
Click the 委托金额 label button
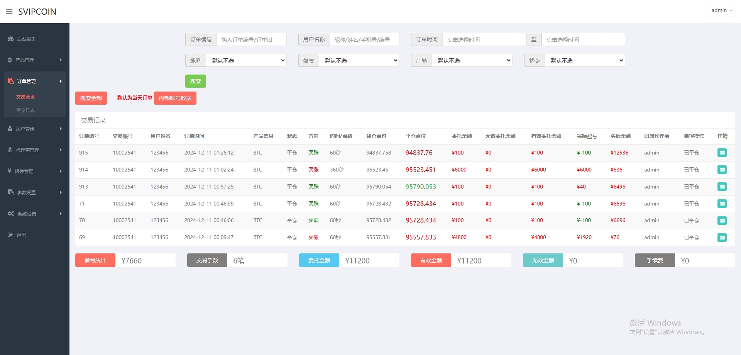point(319,260)
